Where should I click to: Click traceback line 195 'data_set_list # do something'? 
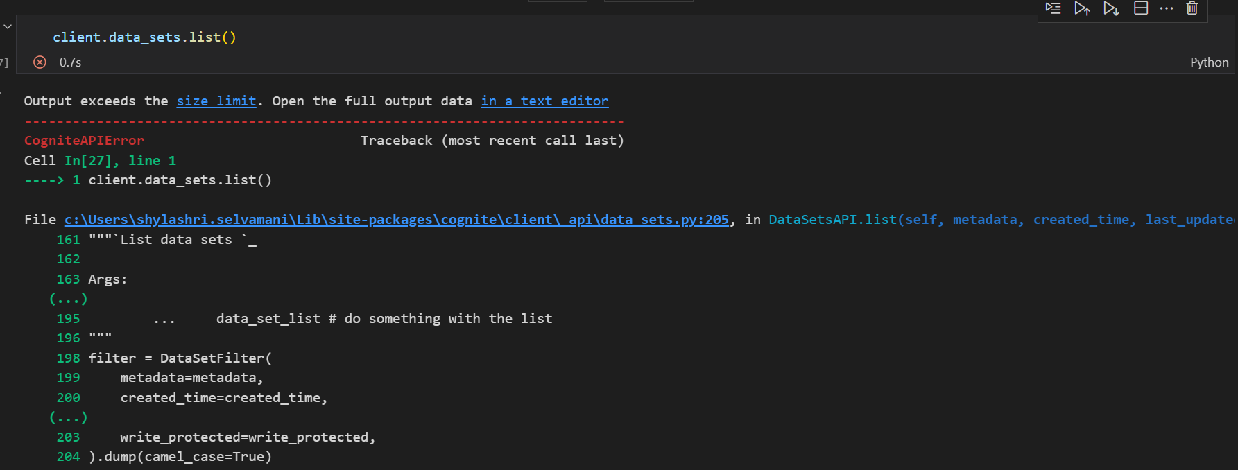[304, 319]
